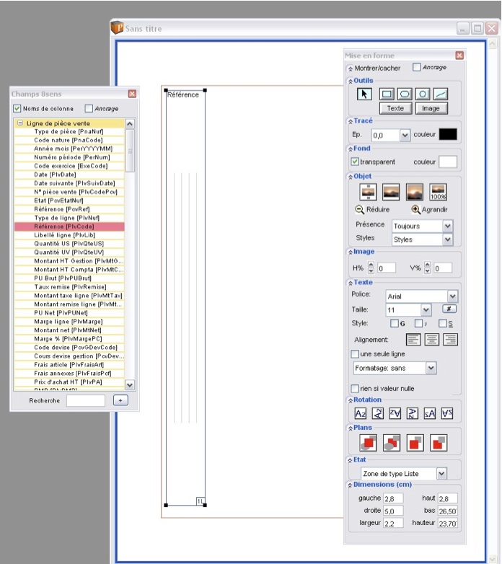Uncheck Noms de colonne checkbox
Viewport: 502px width, 564px height.
17,108
